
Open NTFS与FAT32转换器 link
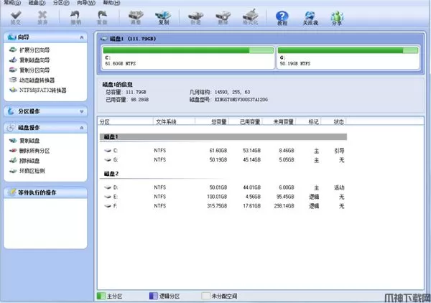pyautogui.click(x=42, y=90)
